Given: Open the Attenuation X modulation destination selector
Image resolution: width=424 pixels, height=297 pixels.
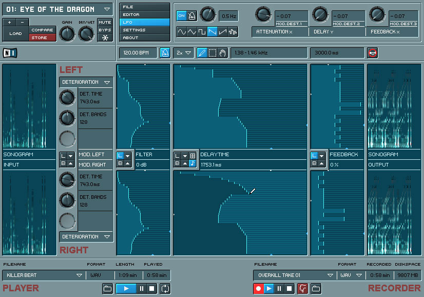Looking at the screenshot, I should pyautogui.click(x=280, y=32).
